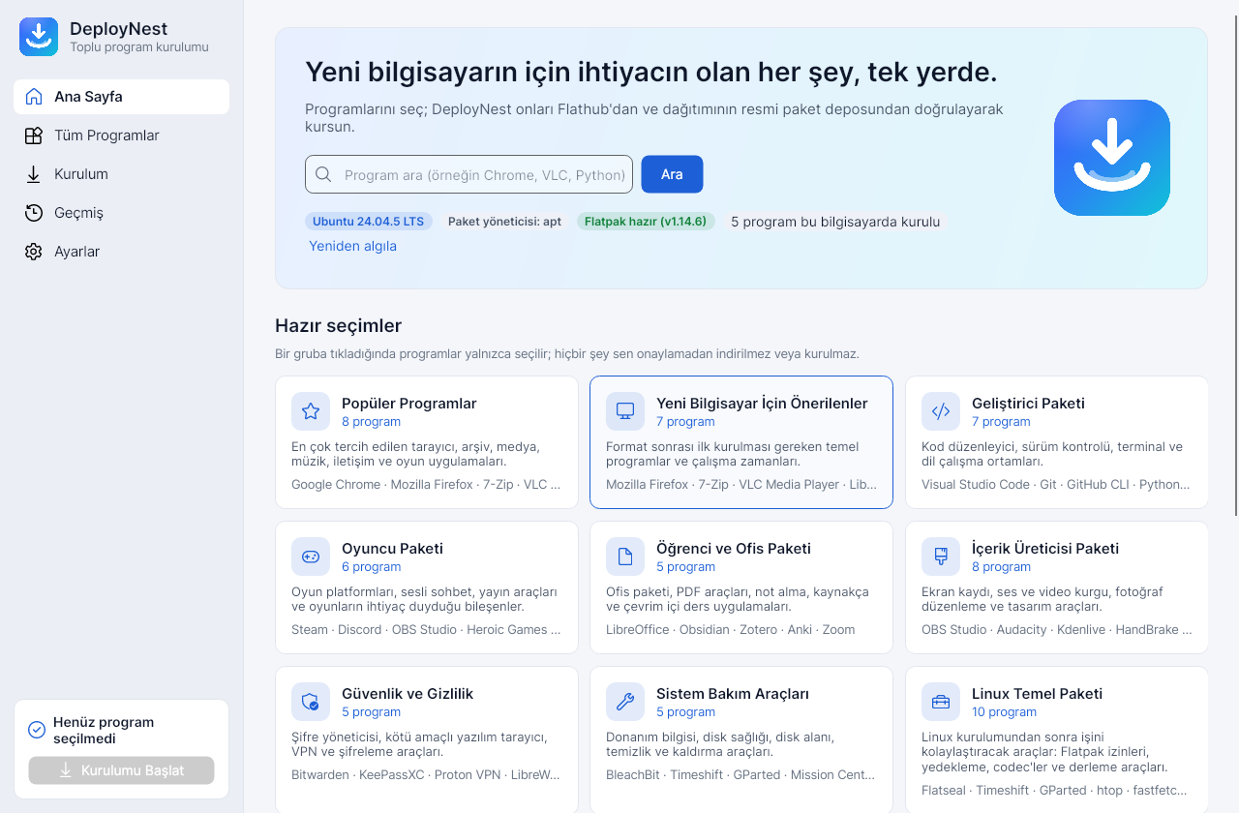
Task: Click the Paket yöneticisi: apt badge
Action: 504,222
